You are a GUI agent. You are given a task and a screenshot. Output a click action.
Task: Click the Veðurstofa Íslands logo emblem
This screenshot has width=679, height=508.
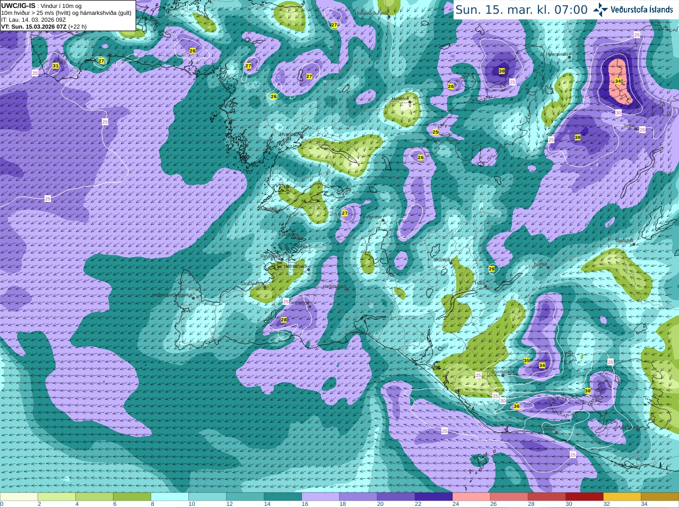coord(600,9)
